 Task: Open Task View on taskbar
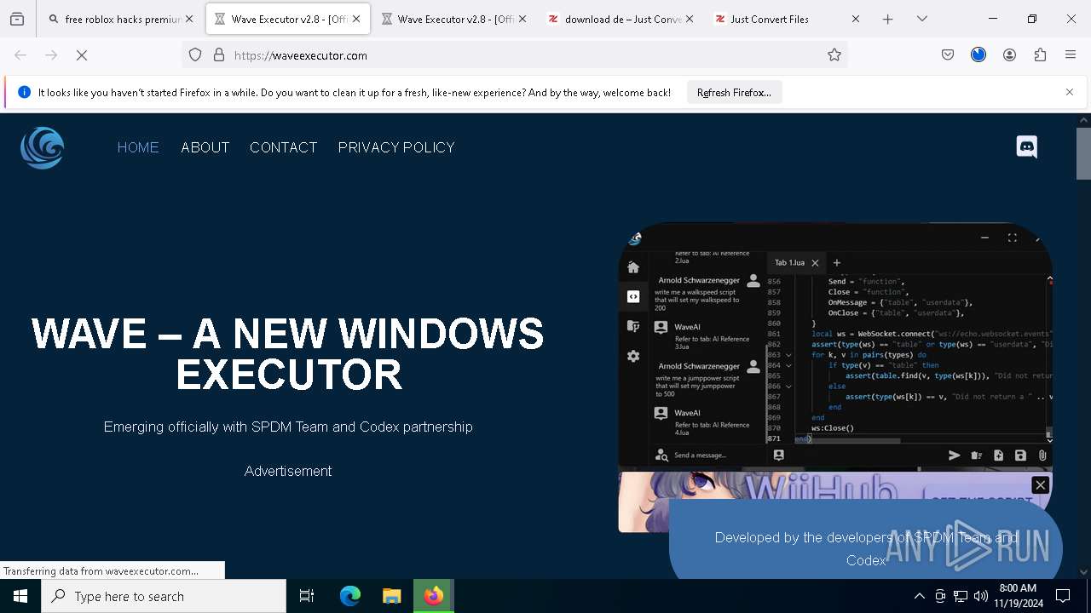[x=307, y=596]
